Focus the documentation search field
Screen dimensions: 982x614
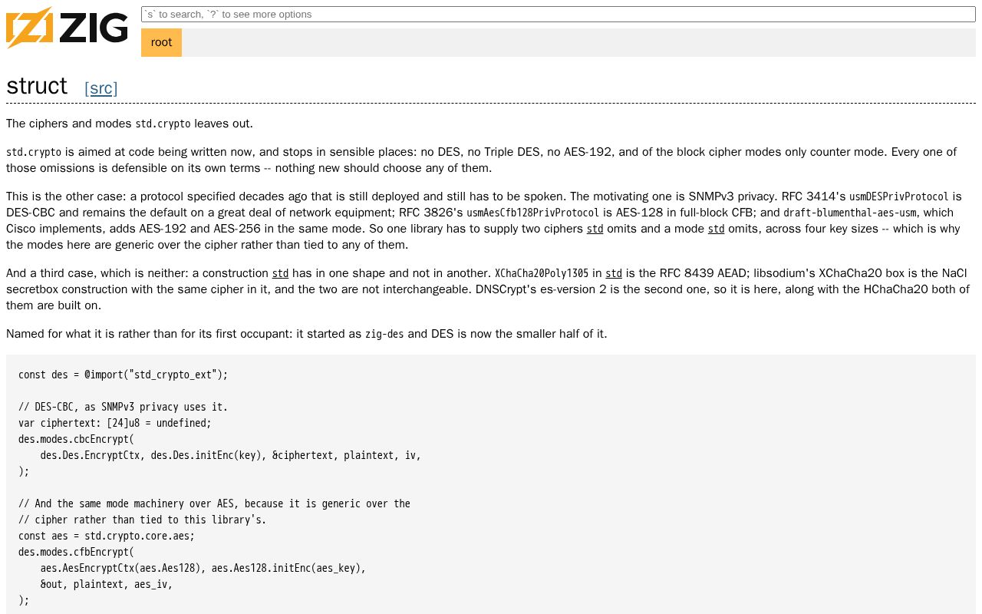click(x=558, y=15)
